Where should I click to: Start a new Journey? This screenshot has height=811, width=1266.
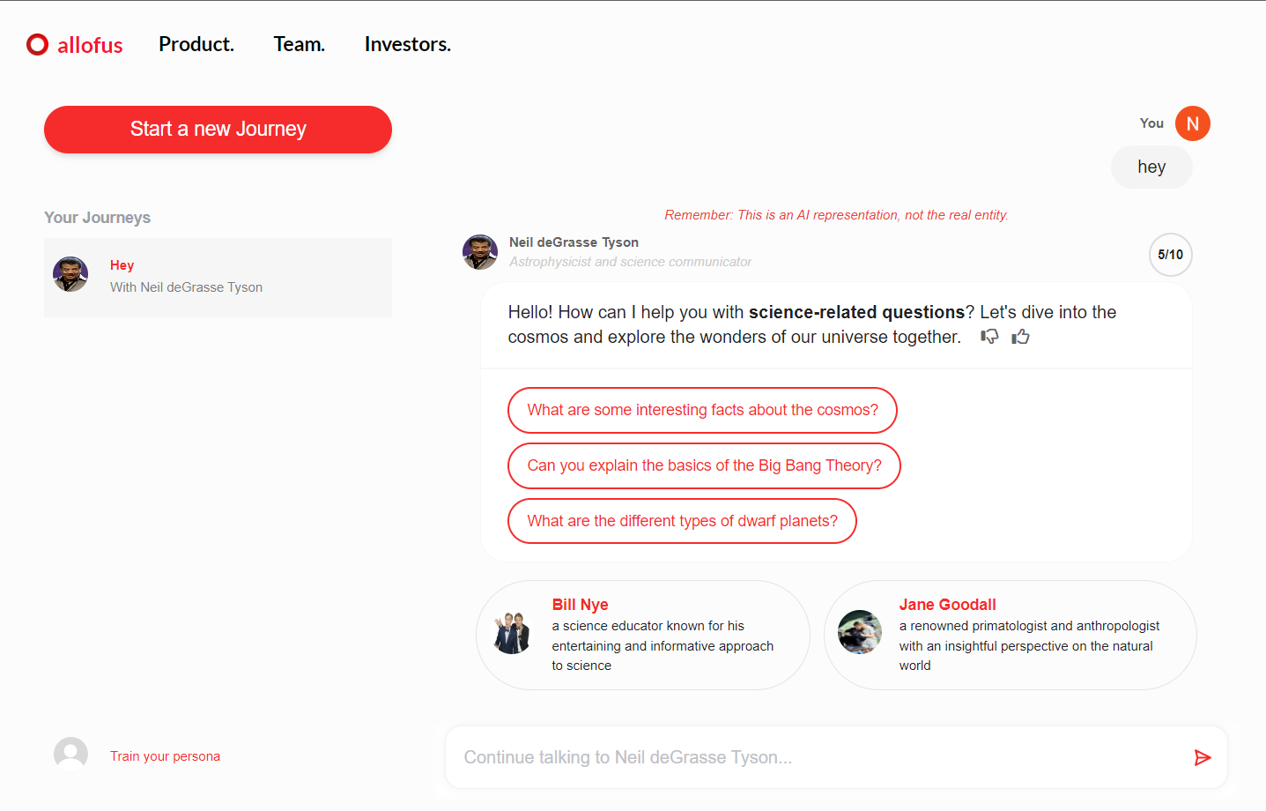[x=218, y=130]
